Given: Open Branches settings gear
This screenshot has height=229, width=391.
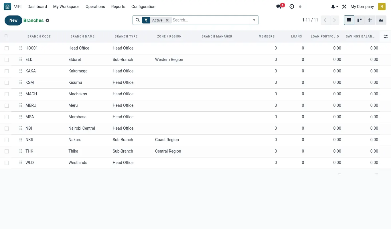Looking at the screenshot, I should pyautogui.click(x=48, y=20).
